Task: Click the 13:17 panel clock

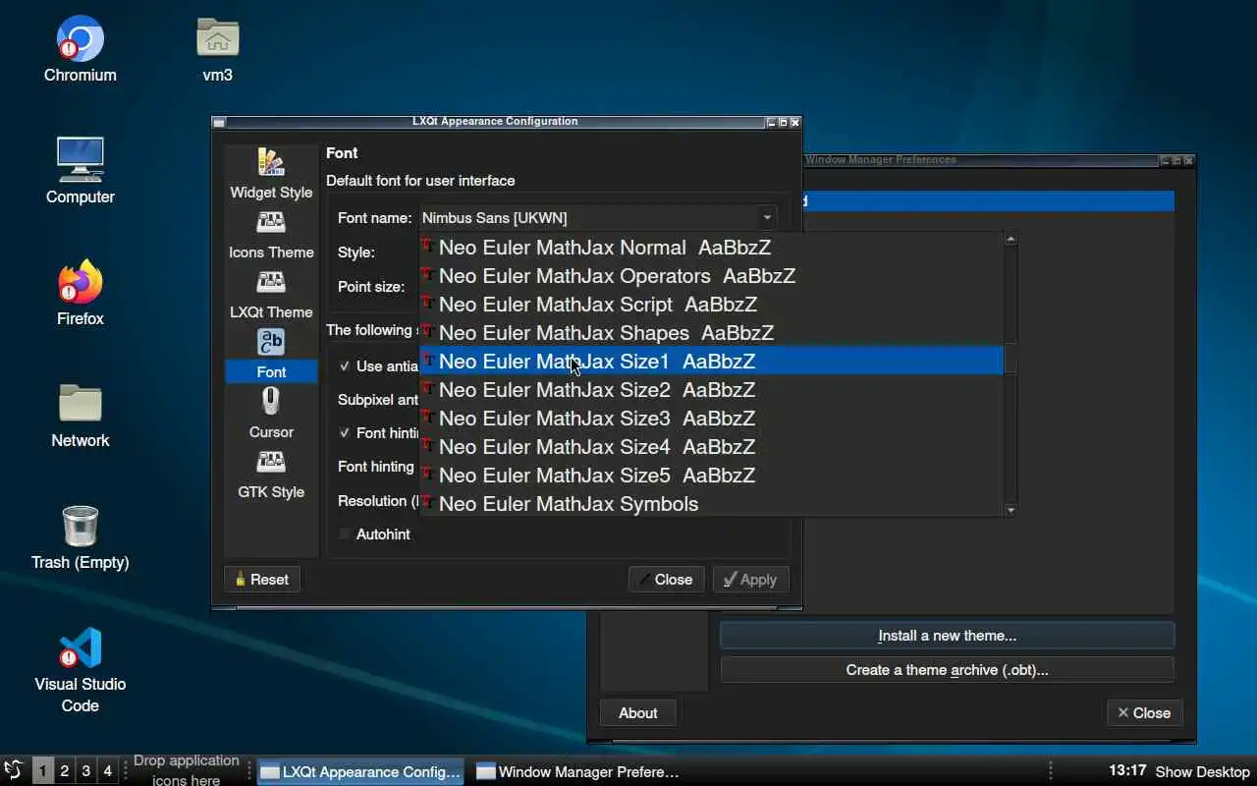Action: 1127,771
